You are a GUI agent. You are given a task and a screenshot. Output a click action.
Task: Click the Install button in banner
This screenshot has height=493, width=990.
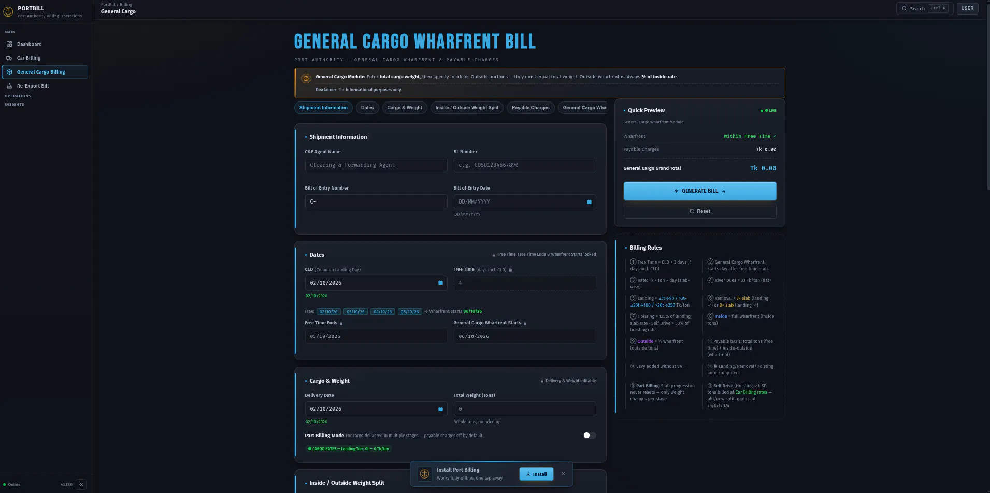click(536, 474)
